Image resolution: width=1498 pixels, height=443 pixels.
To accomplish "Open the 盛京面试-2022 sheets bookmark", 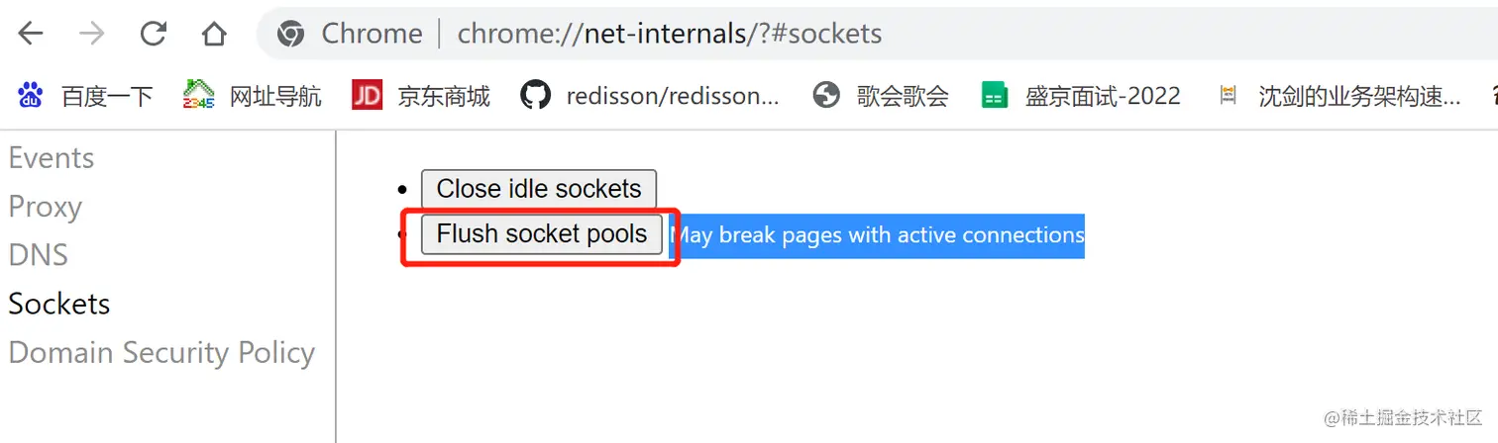I will [994, 95].
